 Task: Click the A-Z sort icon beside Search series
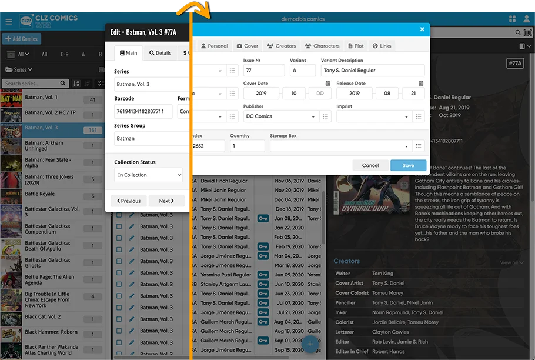coord(76,84)
